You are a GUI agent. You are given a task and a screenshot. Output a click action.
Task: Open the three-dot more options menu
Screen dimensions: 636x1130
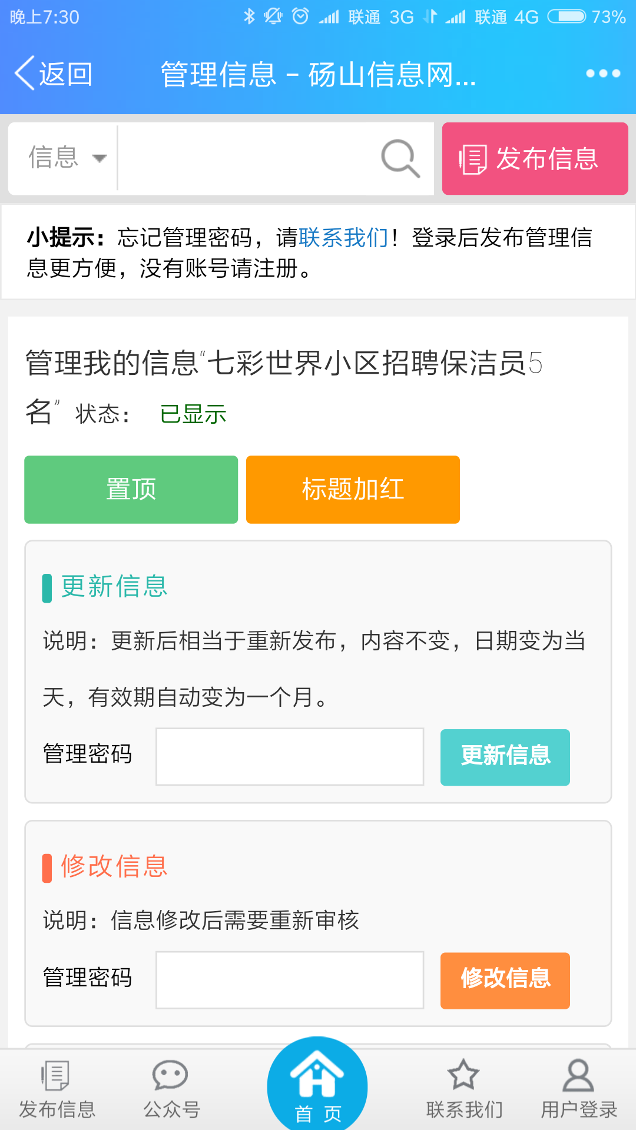click(603, 74)
